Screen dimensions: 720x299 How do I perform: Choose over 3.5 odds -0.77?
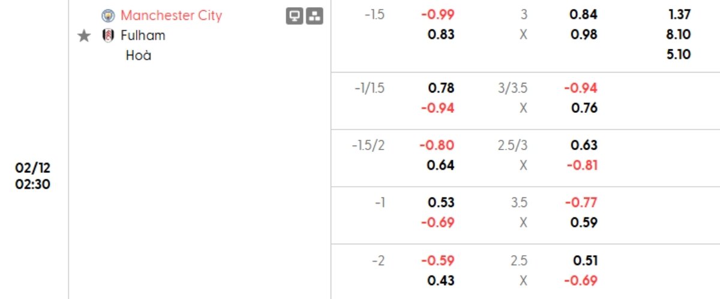coord(581,202)
